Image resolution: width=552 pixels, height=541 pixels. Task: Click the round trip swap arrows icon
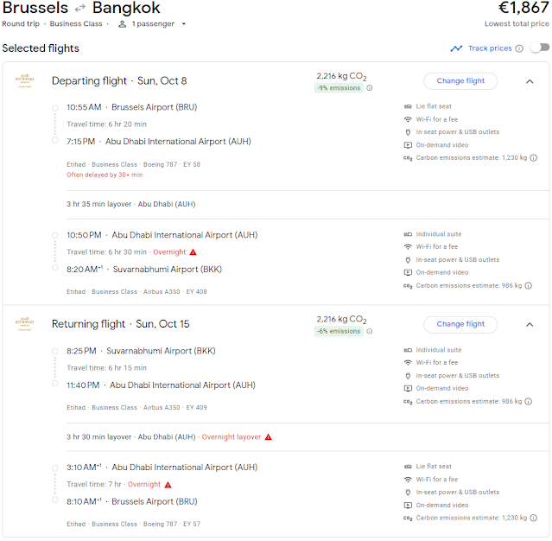(80, 8)
